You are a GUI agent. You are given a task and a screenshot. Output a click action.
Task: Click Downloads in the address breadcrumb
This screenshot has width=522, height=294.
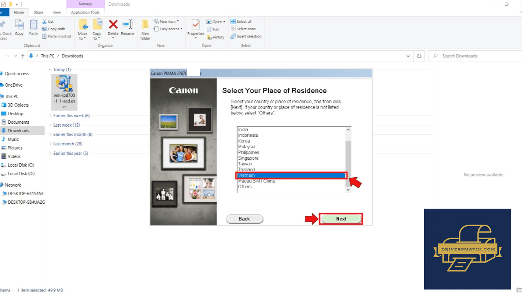coord(73,56)
